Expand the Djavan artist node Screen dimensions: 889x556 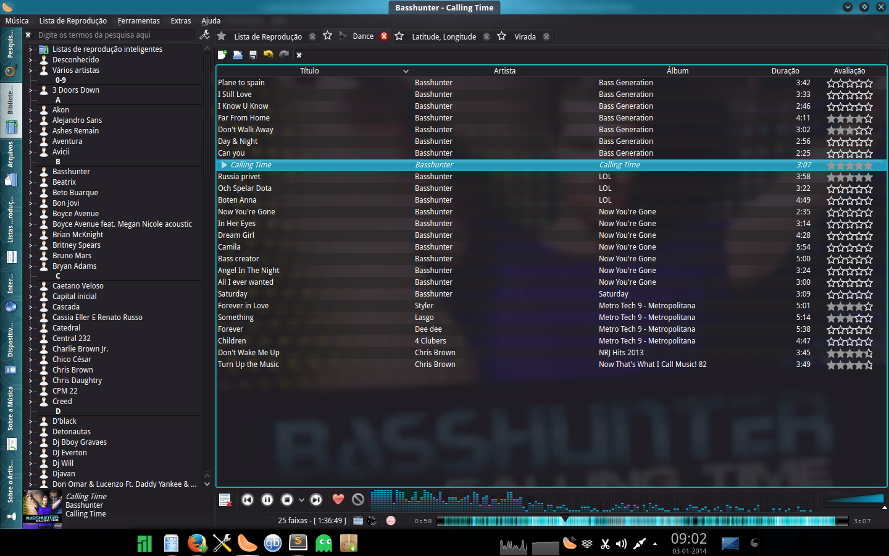[30, 474]
